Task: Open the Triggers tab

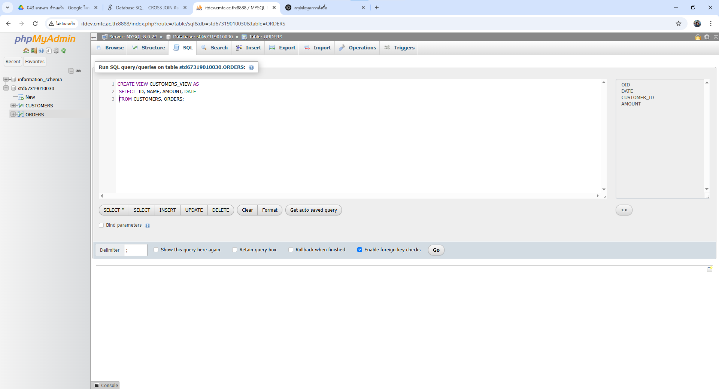Action: [400, 48]
